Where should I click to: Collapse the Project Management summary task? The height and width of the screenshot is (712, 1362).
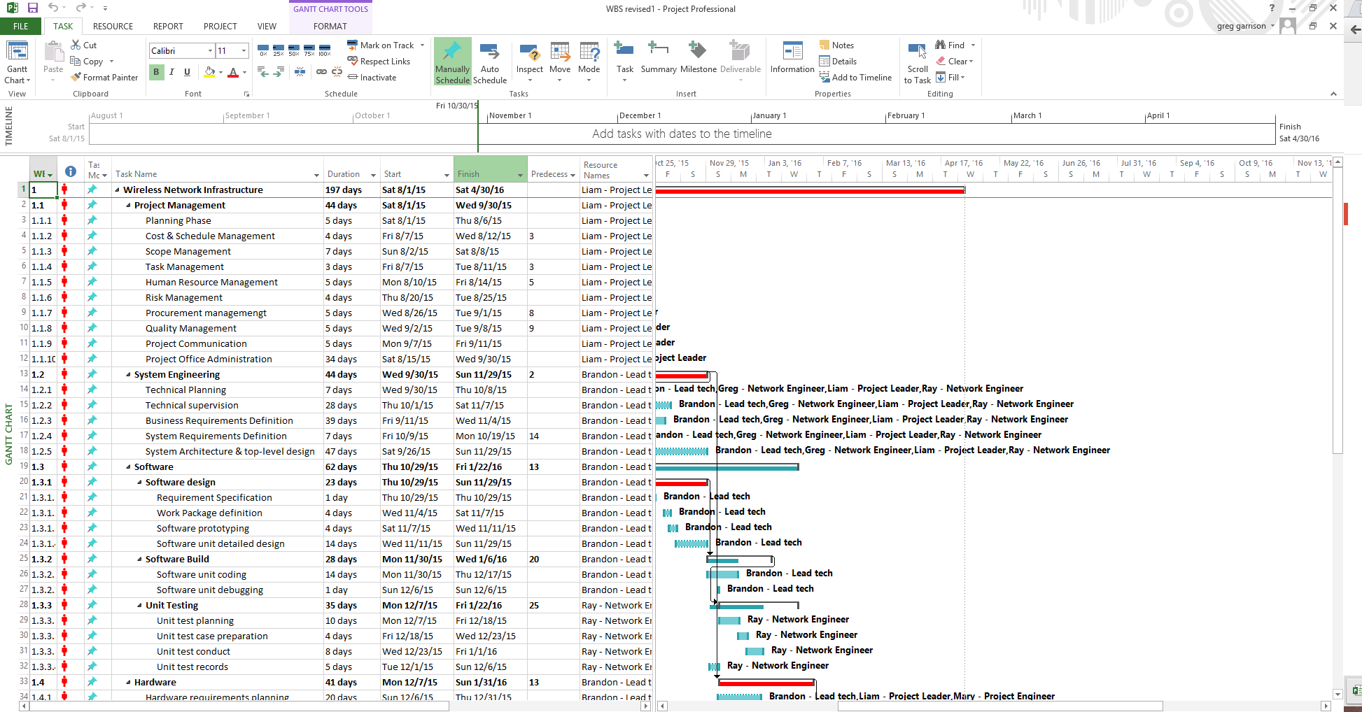[128, 205]
